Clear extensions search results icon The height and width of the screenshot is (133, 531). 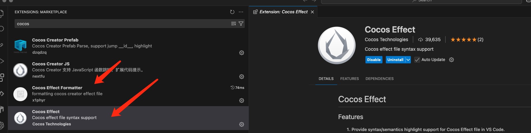(234, 24)
